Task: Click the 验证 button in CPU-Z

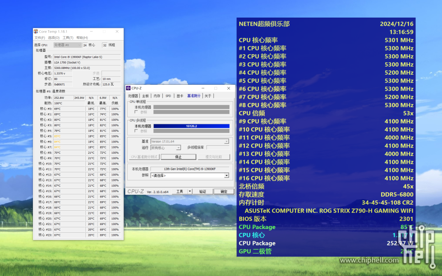Action: 203,191
